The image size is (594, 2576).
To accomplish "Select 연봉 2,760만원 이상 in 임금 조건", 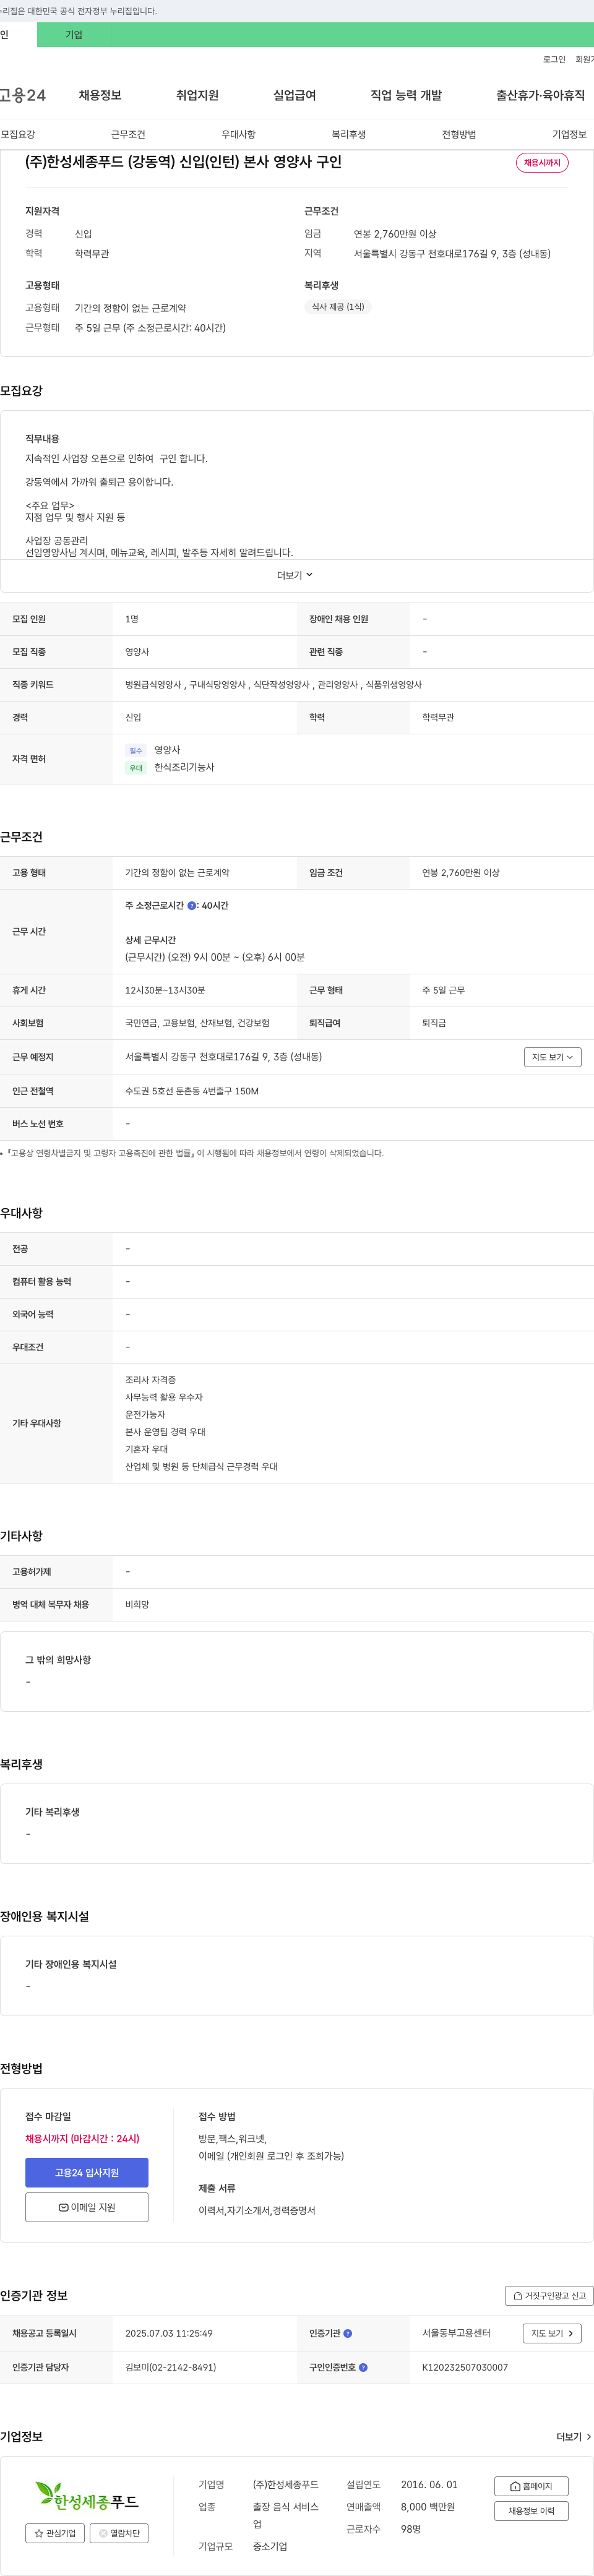I will (x=461, y=873).
